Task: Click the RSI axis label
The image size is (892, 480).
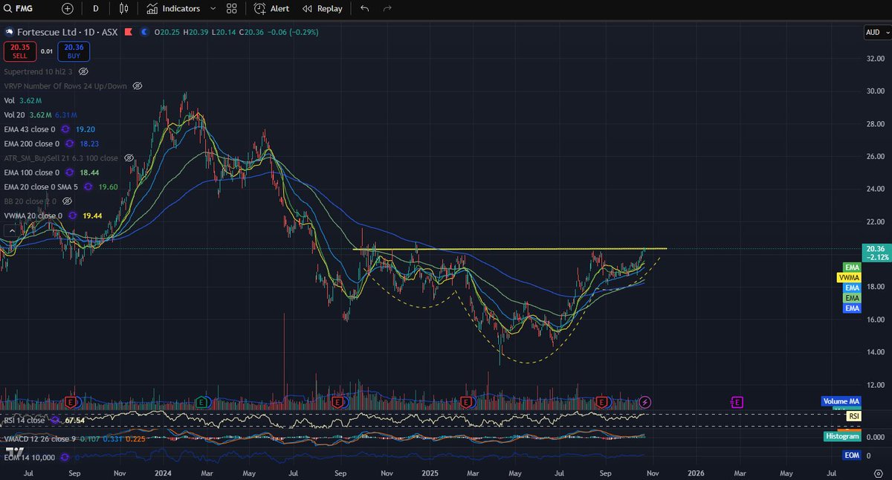Action: [853, 417]
